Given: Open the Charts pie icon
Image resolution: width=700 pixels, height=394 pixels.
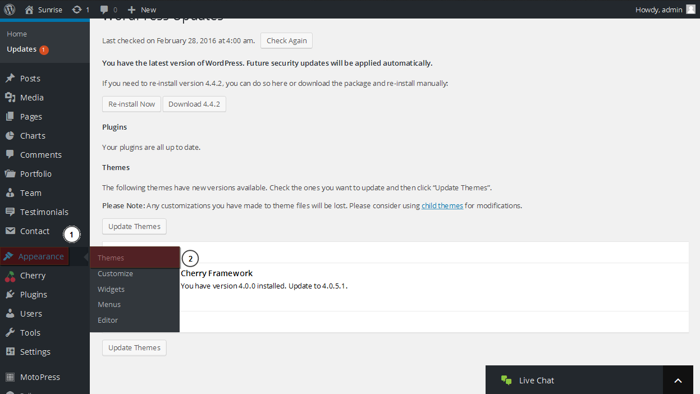Looking at the screenshot, I should click(x=10, y=135).
